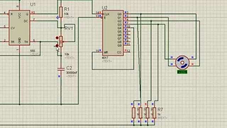Viewport: 227px width, 128px height.
Task: Click the DC pin label on U1
Action: click(26, 21)
